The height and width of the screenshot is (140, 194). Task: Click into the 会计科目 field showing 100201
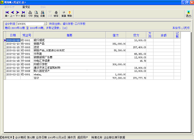click(x=30, y=24)
